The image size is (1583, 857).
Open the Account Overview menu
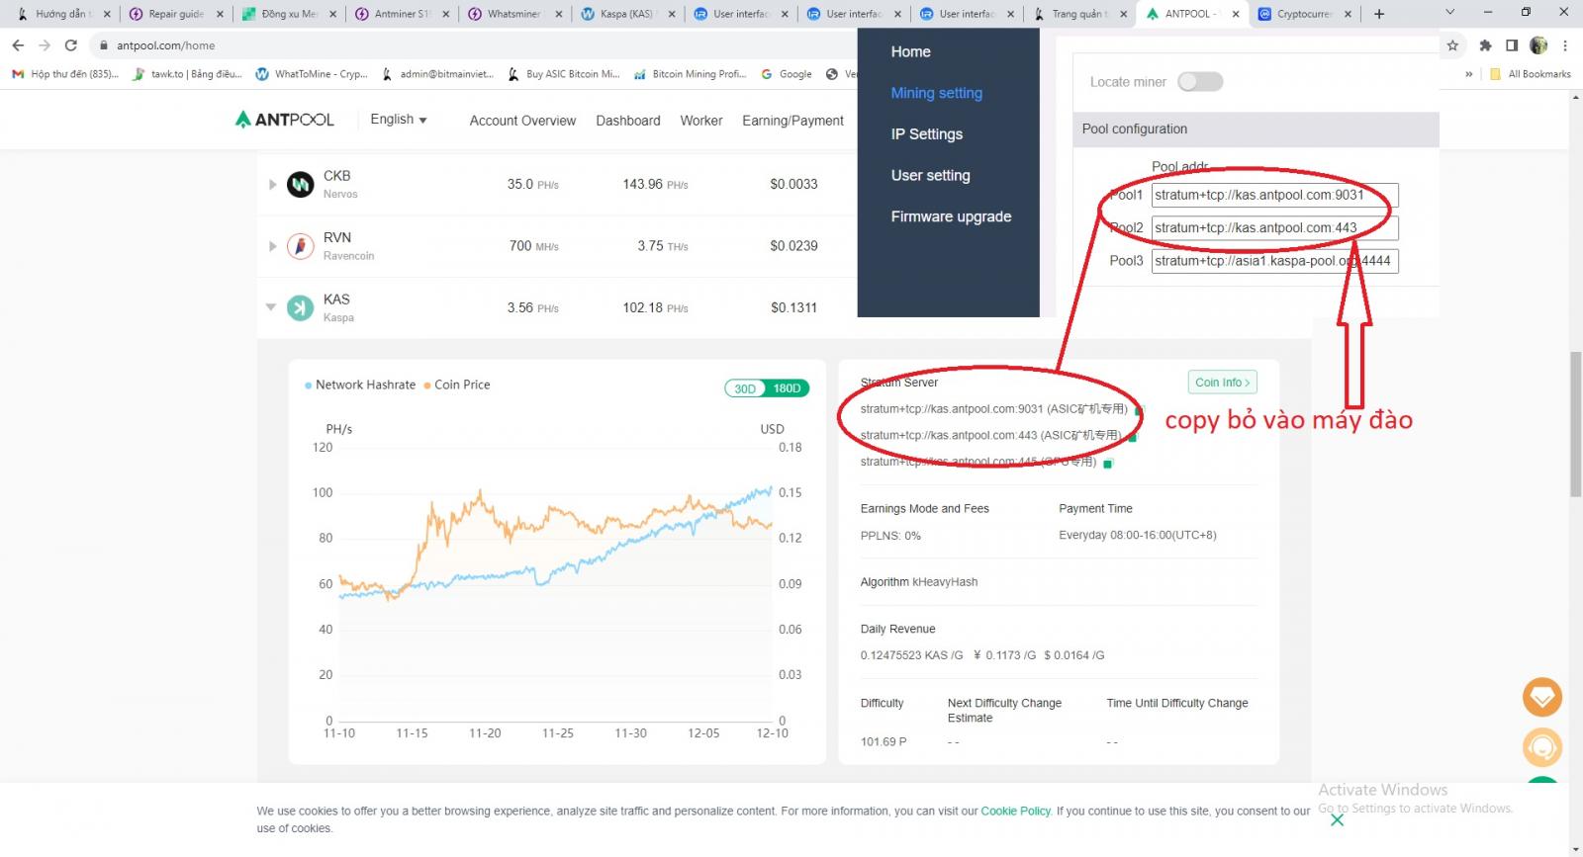point(522,121)
